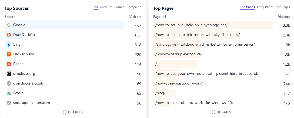
Task: Select the Exit Pages tab
Action: pos(283,7)
